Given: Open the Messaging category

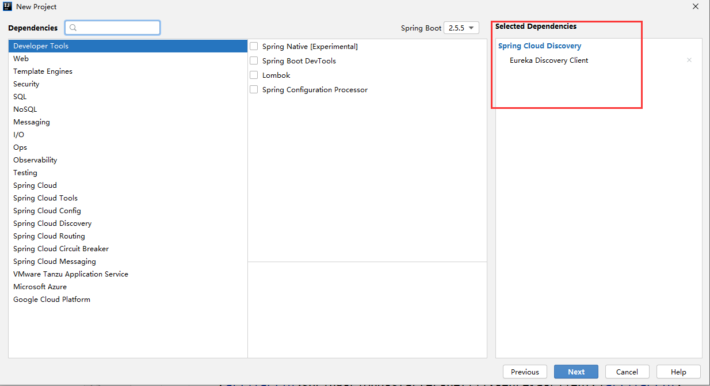Looking at the screenshot, I should pos(128,122).
